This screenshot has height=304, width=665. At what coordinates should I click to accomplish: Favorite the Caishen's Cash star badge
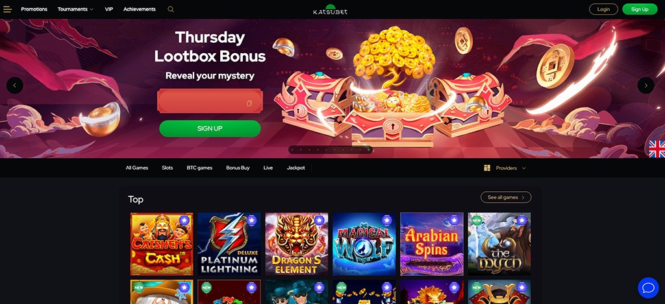[x=184, y=220]
